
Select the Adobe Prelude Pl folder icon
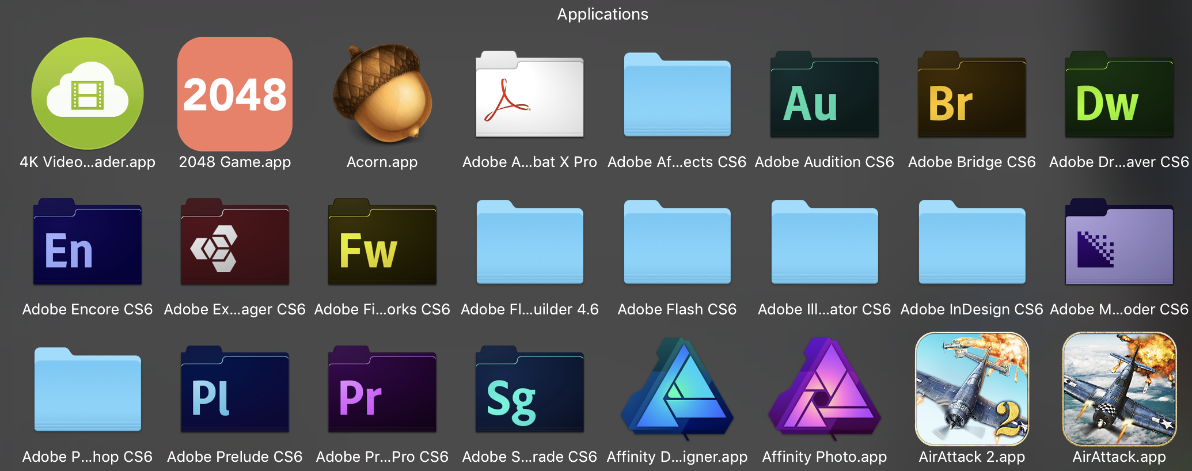(235, 389)
